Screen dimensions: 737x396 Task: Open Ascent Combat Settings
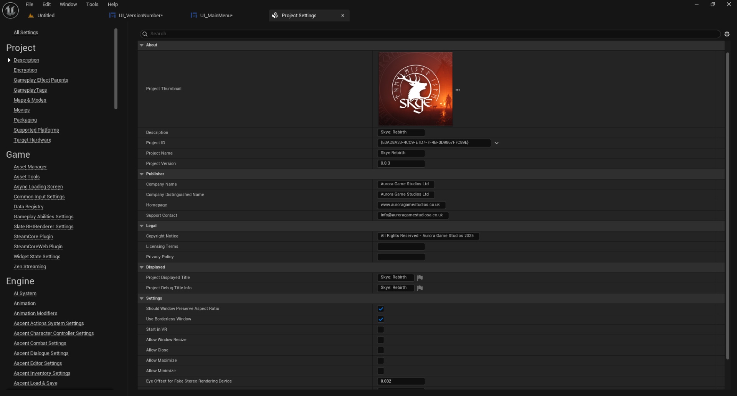(x=40, y=343)
